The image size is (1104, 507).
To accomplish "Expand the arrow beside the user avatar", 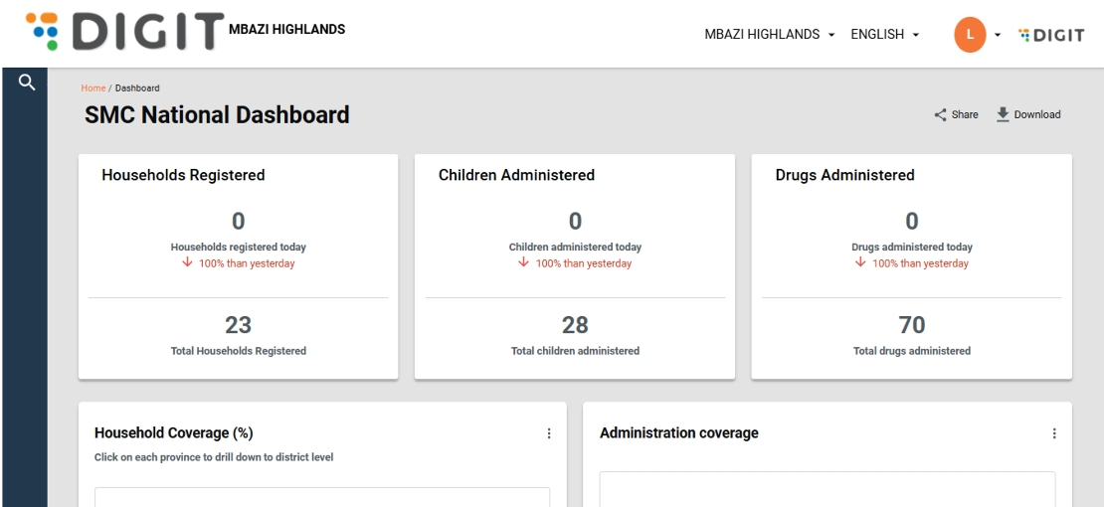I will (x=997, y=35).
